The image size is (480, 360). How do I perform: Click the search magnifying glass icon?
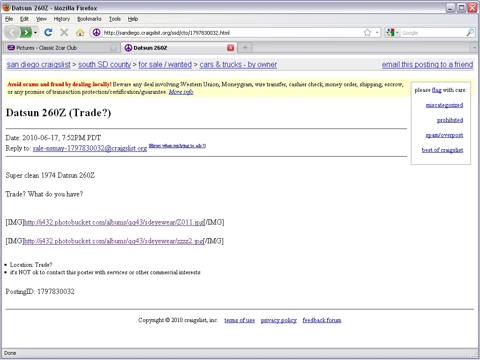(470, 32)
